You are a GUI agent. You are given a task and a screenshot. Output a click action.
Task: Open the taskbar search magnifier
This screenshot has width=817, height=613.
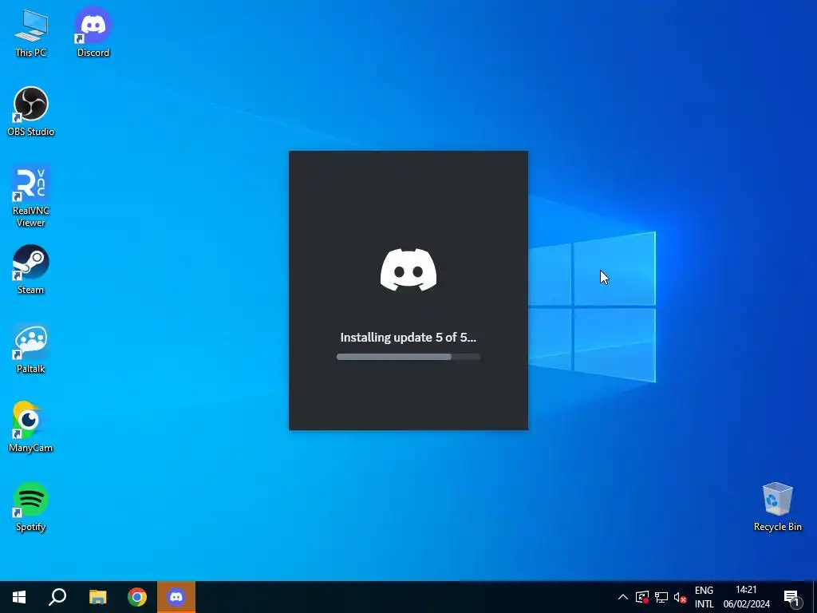[x=57, y=597]
